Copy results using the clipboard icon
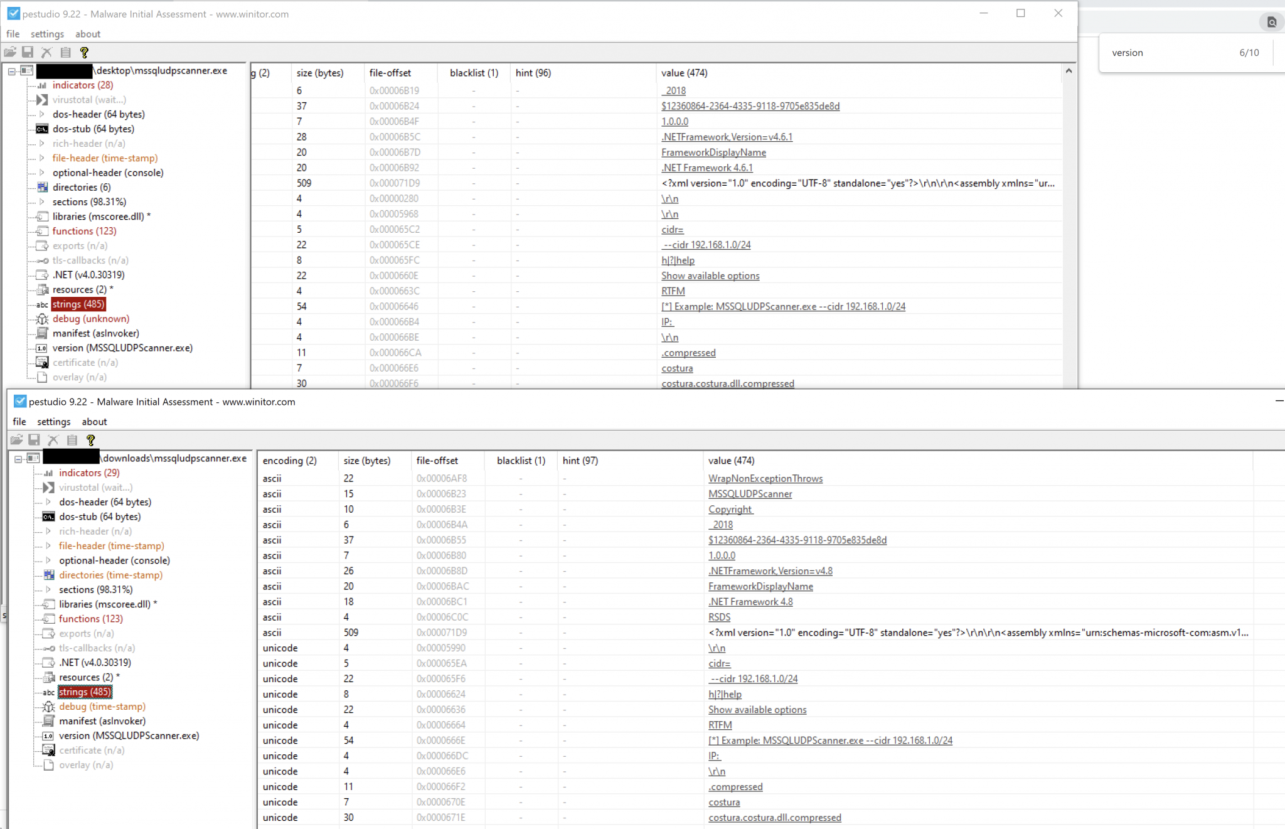1285x829 pixels. [x=66, y=52]
